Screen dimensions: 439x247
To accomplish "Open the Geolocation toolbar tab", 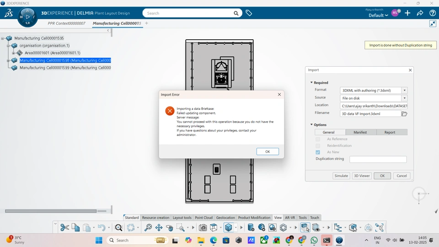I will click(225, 218).
